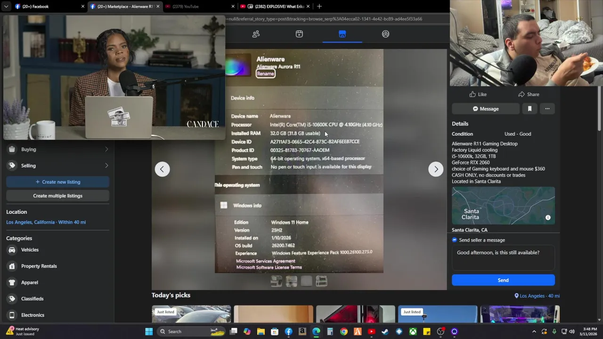Open the browser tab list dropdown

[x=6, y=7]
